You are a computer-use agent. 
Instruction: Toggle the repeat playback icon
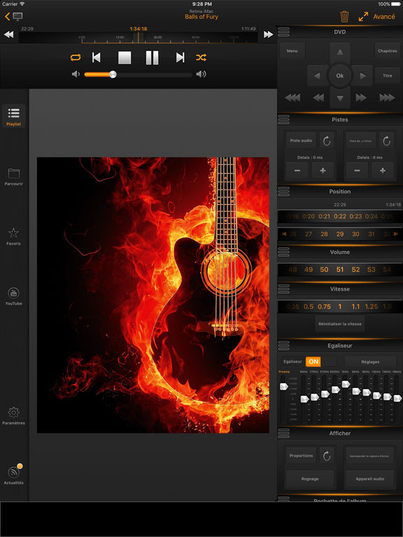click(x=76, y=57)
